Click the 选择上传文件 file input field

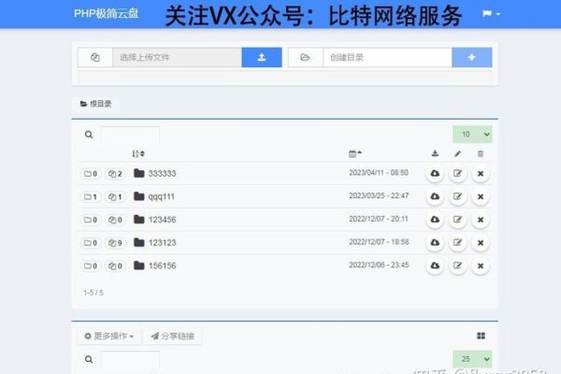(x=177, y=57)
